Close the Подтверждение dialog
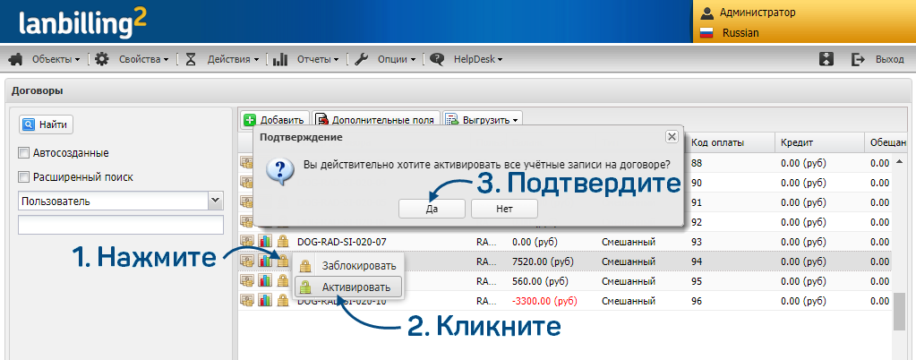Screen dimensions: 916x360 coord(672,136)
